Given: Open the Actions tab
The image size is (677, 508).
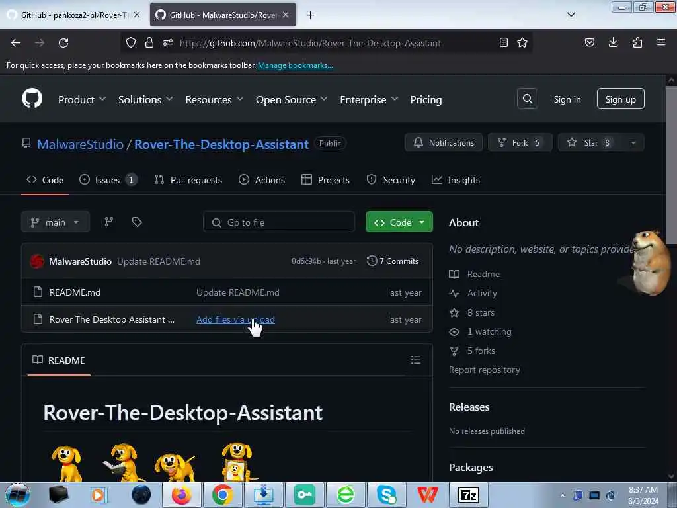Looking at the screenshot, I should pyautogui.click(x=262, y=180).
